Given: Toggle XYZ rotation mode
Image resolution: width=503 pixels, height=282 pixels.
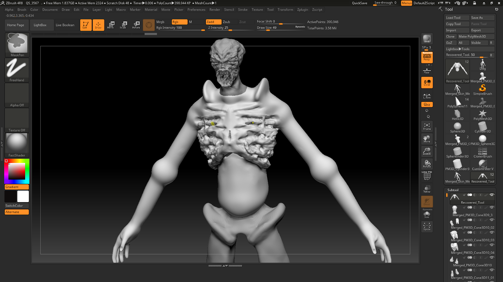Looking at the screenshot, I should (x=427, y=105).
